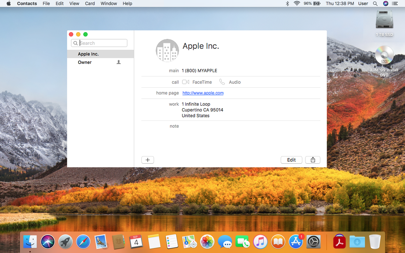Click the share icon button
Screen dimensions: 405x253
click(313, 160)
